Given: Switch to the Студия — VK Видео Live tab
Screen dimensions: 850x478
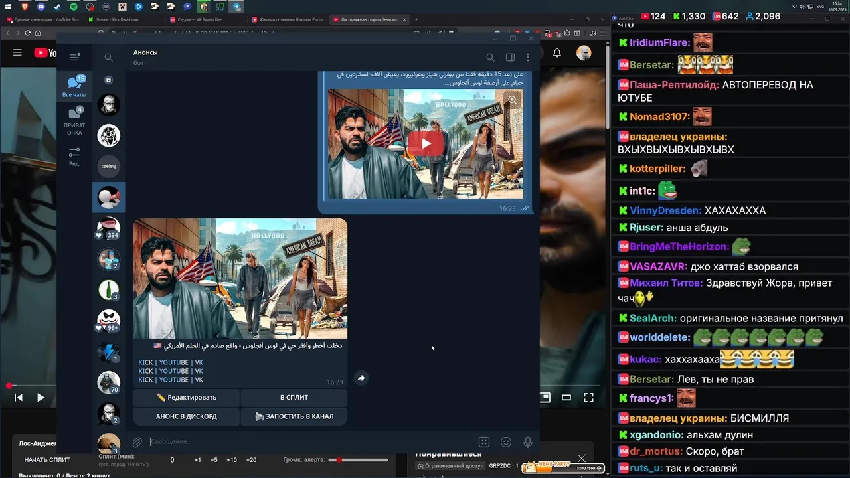Looking at the screenshot, I should click(206, 19).
